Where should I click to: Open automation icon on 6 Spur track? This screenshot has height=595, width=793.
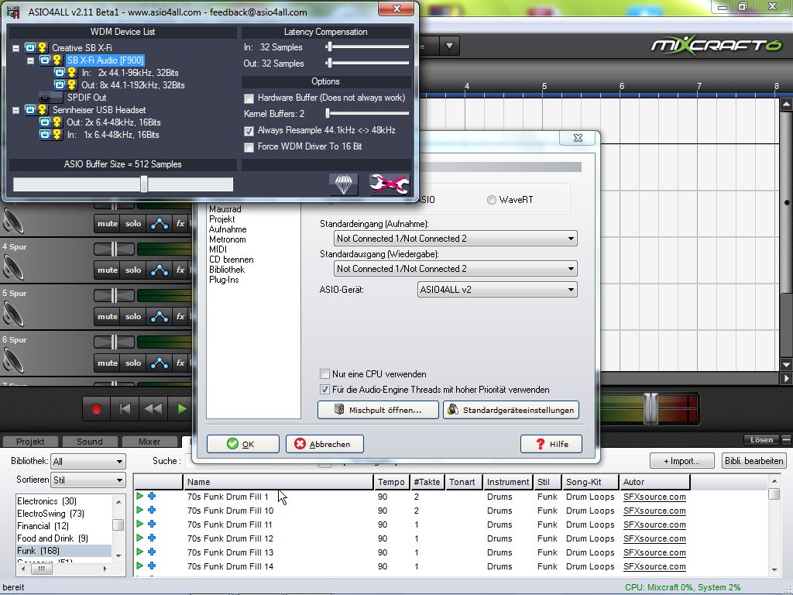[160, 363]
